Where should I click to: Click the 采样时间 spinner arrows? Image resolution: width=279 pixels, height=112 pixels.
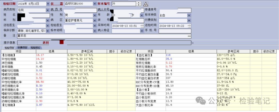coord(142,26)
